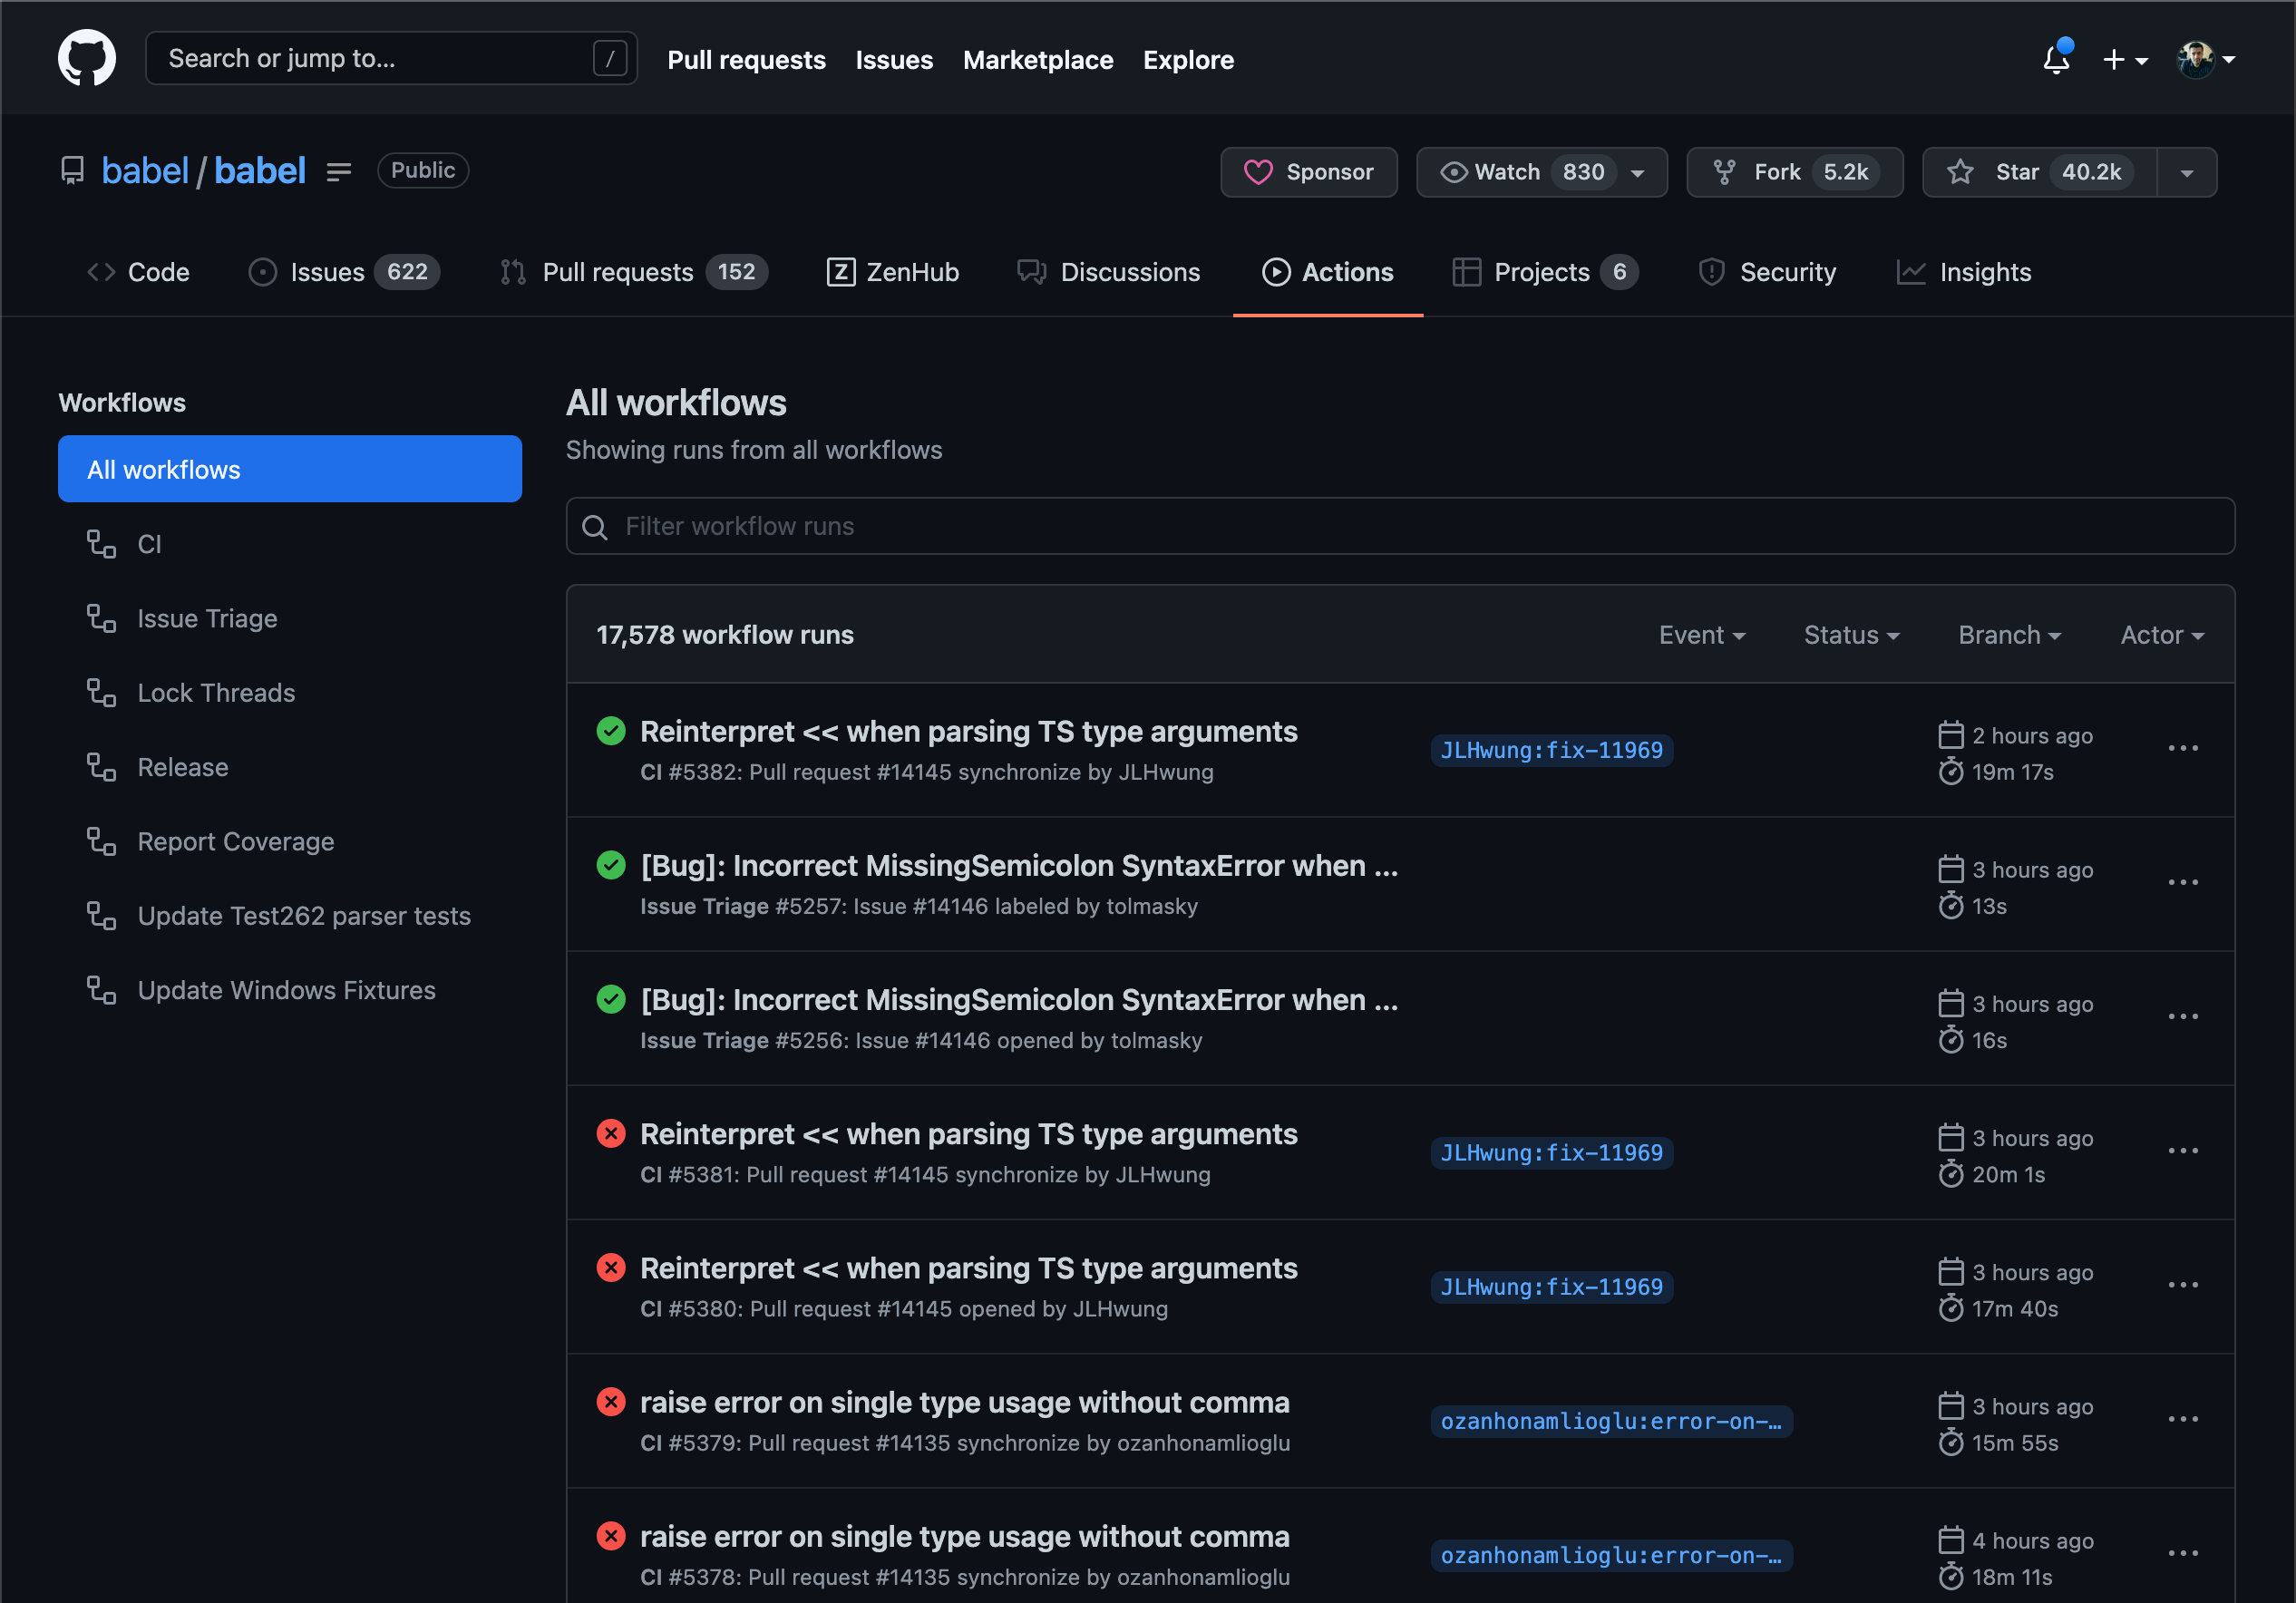The height and width of the screenshot is (1603, 2296).
Task: Click the Watch button
Action: pos(1541,172)
